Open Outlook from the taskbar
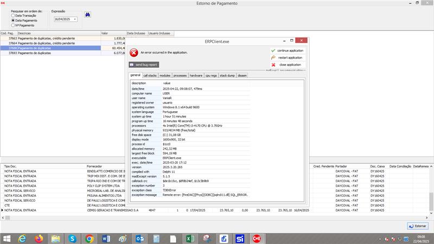Screen dimensions: 434x244 coord(139,238)
